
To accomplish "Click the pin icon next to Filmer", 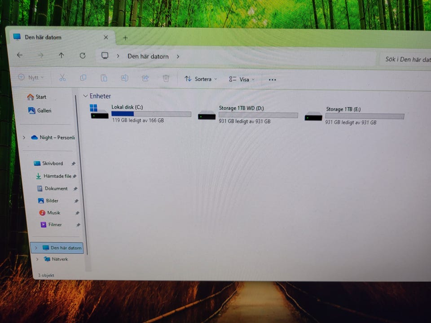I will point(78,225).
